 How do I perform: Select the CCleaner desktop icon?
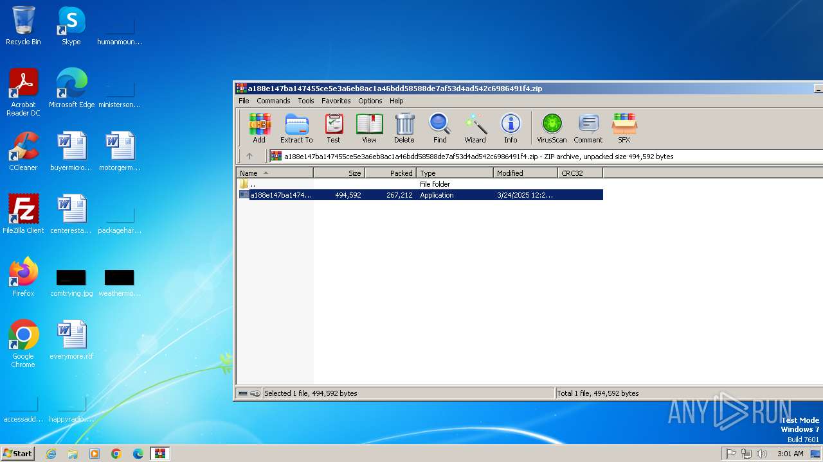pyautogui.click(x=23, y=151)
